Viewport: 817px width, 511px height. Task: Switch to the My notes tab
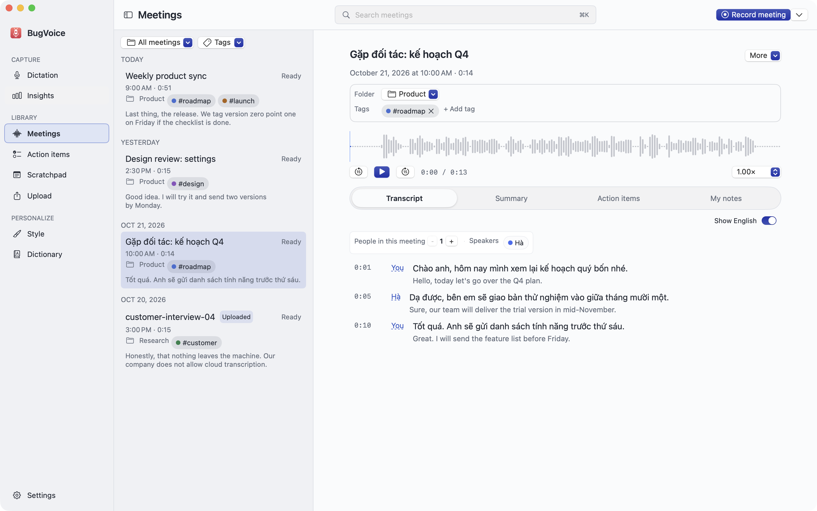pyautogui.click(x=726, y=198)
